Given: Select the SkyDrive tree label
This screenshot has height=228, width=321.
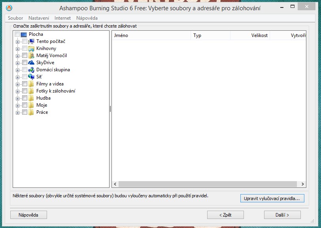Looking at the screenshot, I should pyautogui.click(x=45, y=63).
